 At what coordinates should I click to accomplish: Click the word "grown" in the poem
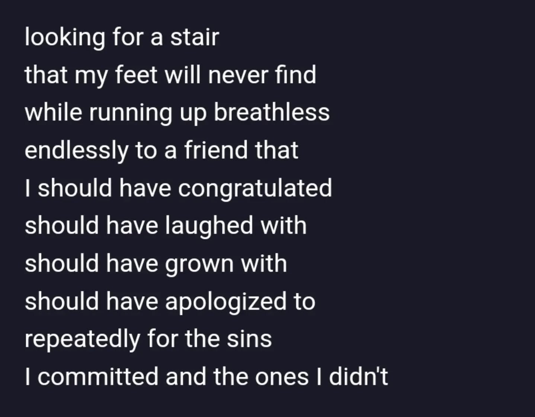(x=199, y=263)
